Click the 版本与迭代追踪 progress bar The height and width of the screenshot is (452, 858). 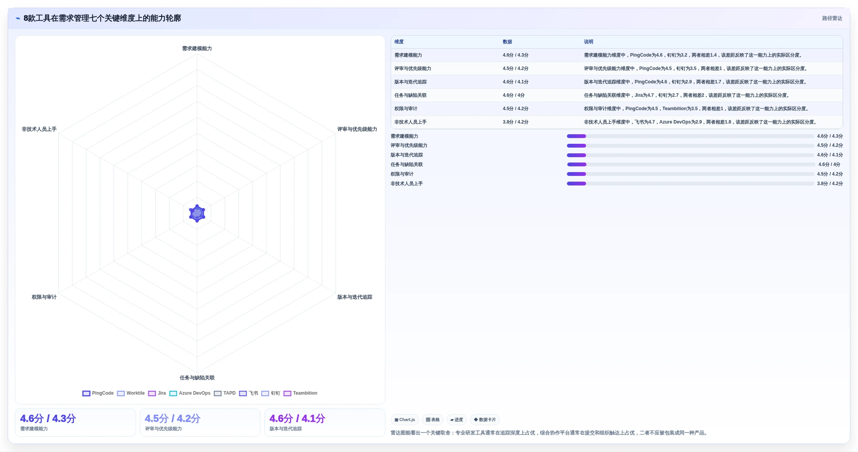(690, 155)
